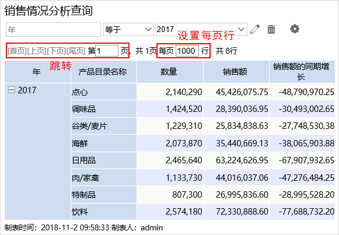339x235 pixels.
Task: Open settings via the gear icon
Action: tap(295, 29)
